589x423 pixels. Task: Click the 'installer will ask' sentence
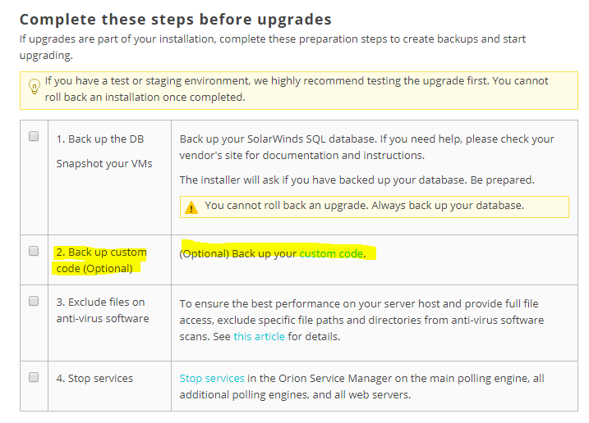[357, 180]
